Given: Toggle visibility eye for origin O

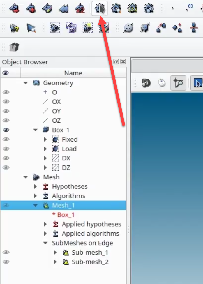Looking at the screenshot, I should (6, 92).
